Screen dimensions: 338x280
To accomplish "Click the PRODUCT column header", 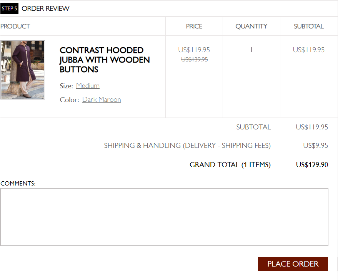I will (15, 26).
